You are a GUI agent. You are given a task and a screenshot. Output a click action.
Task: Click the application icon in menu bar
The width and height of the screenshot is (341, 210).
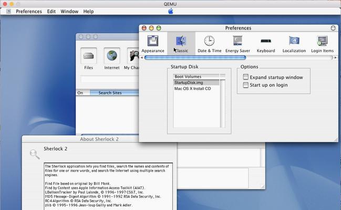pyautogui.click(x=8, y=12)
